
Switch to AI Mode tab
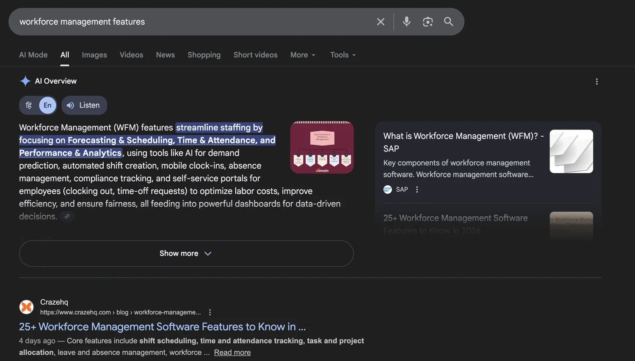pos(33,55)
